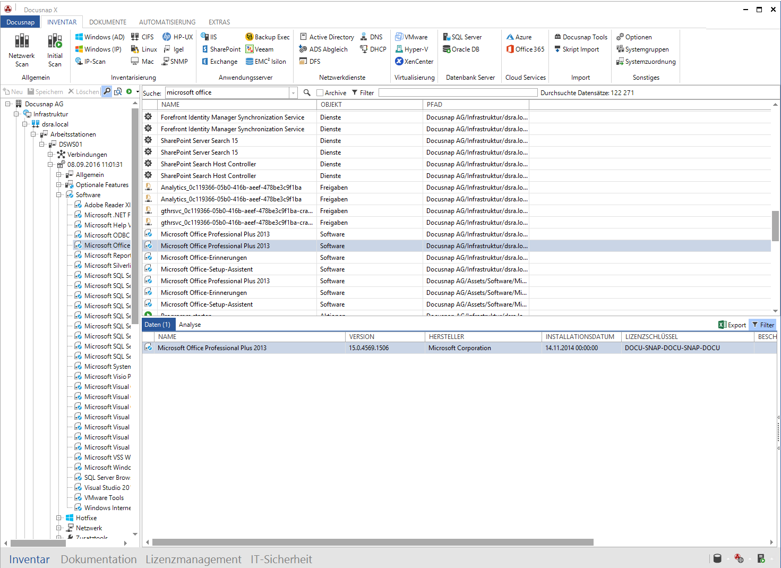The image size is (781, 568).
Task: Switch to the INVENTAR ribbon tab
Action: click(x=62, y=22)
